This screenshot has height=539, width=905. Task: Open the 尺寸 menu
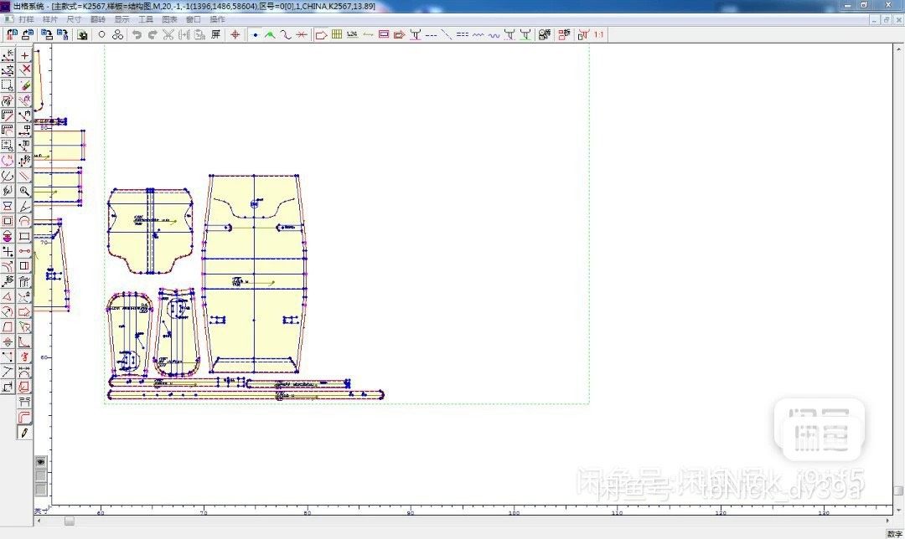(x=74, y=18)
